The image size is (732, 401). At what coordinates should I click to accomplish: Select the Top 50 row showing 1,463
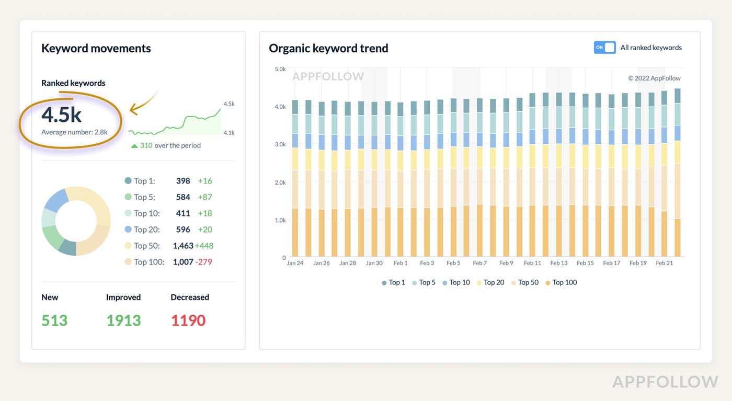[x=168, y=246]
